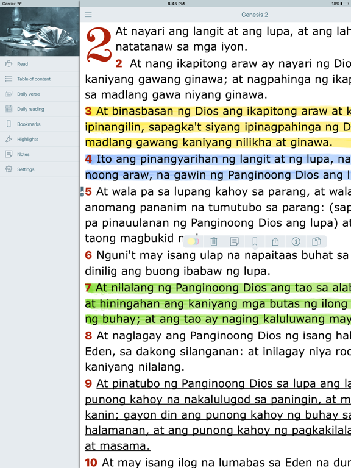
Task: Open Notes menu item
Action: [x=40, y=154]
